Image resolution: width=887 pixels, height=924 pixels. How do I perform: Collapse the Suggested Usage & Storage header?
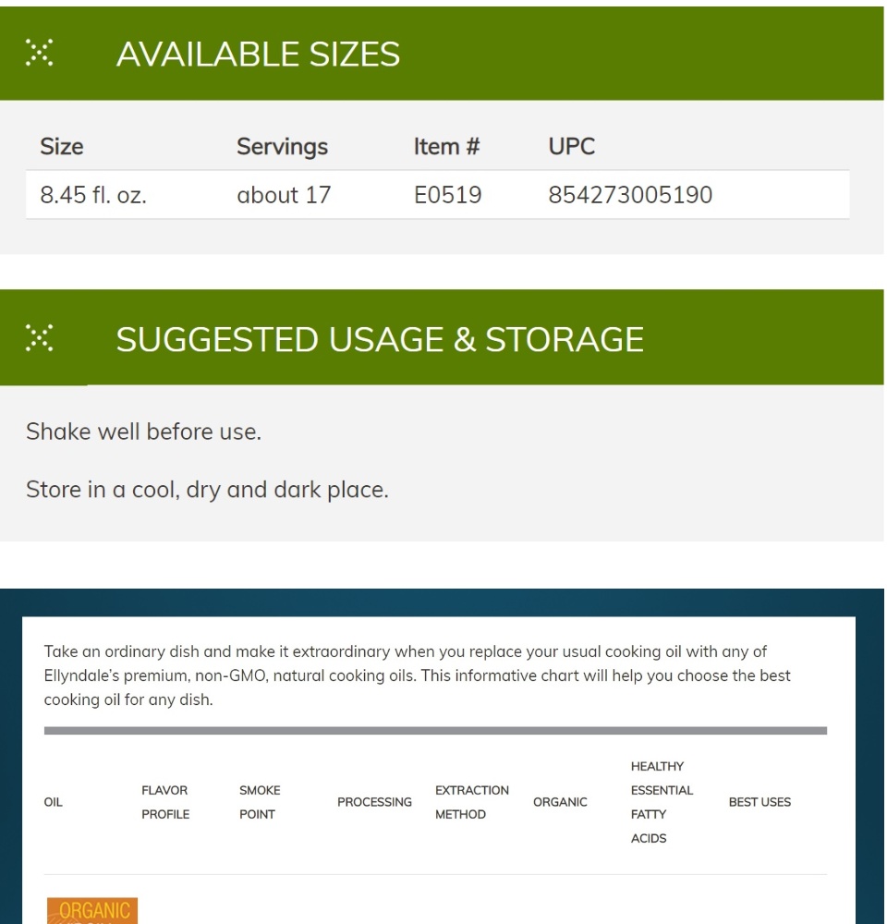[442, 337]
